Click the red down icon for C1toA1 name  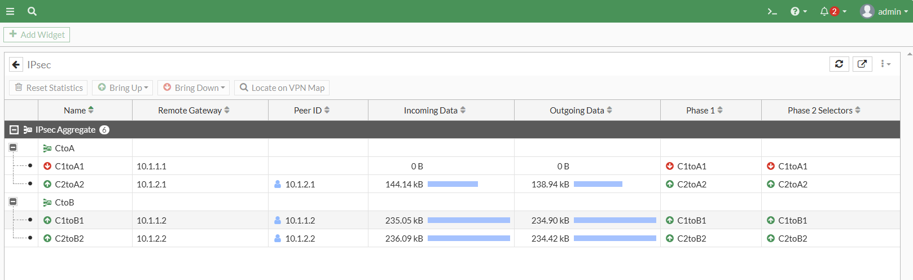[47, 166]
